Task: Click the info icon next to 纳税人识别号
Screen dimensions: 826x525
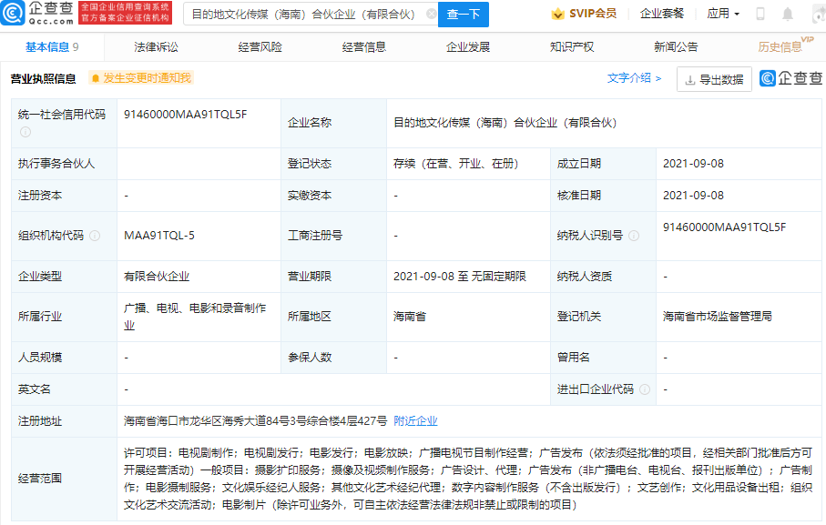Action: tap(634, 236)
